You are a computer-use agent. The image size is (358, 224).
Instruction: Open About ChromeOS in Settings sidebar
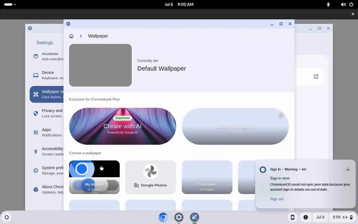(x=47, y=190)
